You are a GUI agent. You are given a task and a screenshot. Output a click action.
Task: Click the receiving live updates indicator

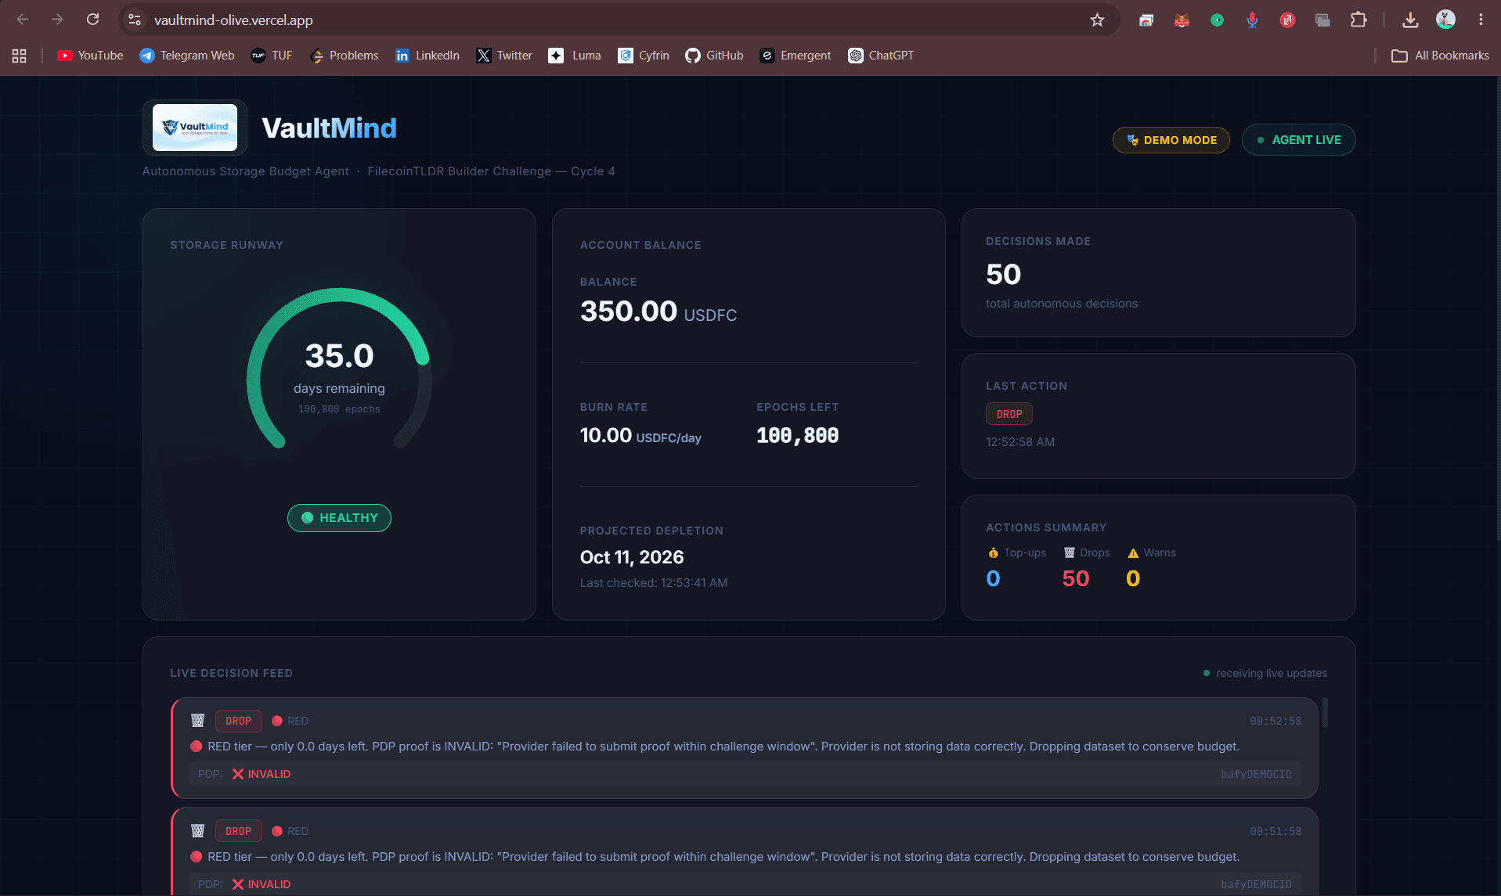pos(1265,673)
